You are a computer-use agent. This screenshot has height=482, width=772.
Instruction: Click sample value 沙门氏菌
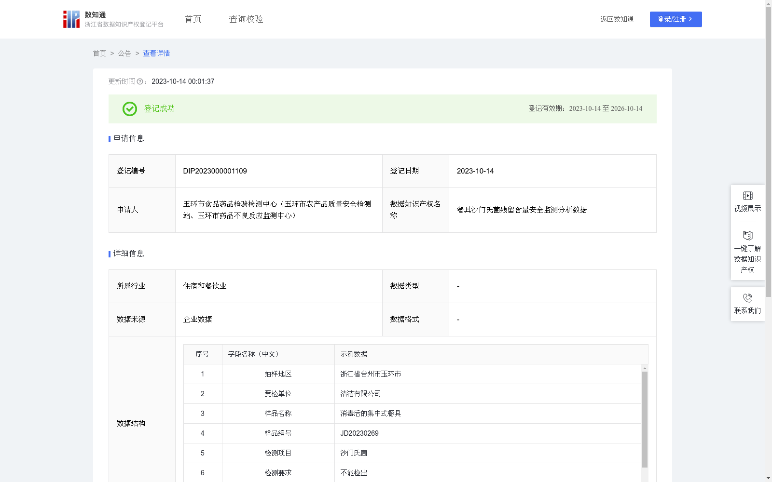tap(354, 453)
